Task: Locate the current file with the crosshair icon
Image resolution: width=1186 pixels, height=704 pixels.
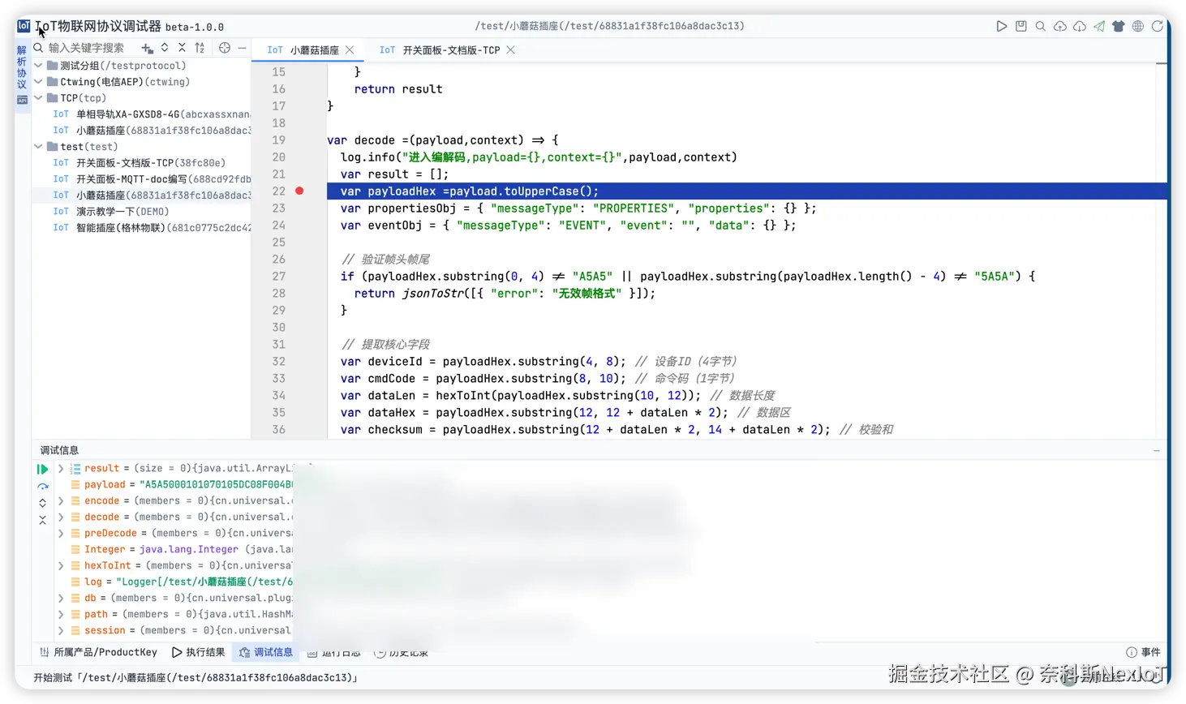Action: [225, 48]
